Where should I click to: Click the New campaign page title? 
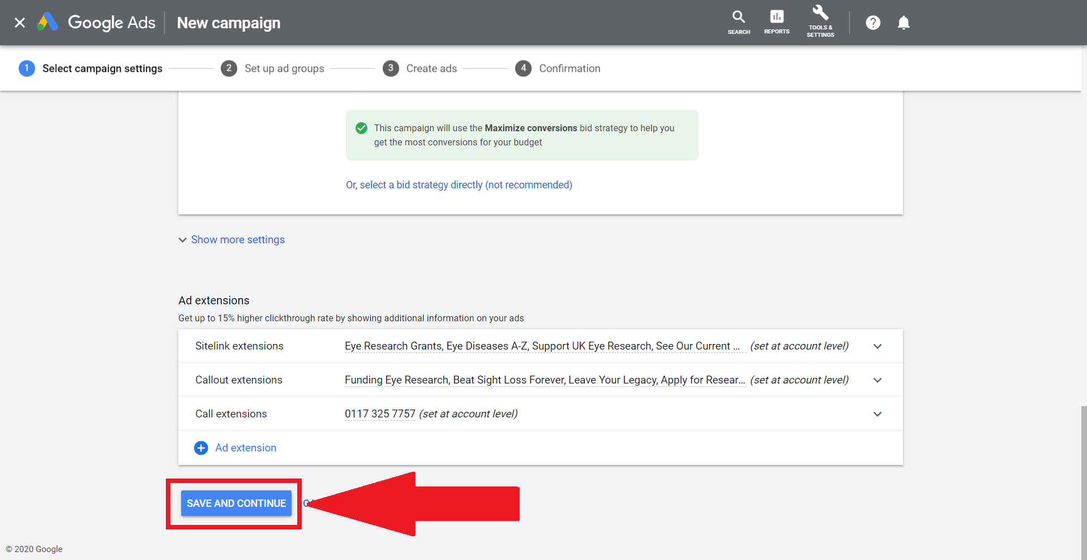[229, 23]
